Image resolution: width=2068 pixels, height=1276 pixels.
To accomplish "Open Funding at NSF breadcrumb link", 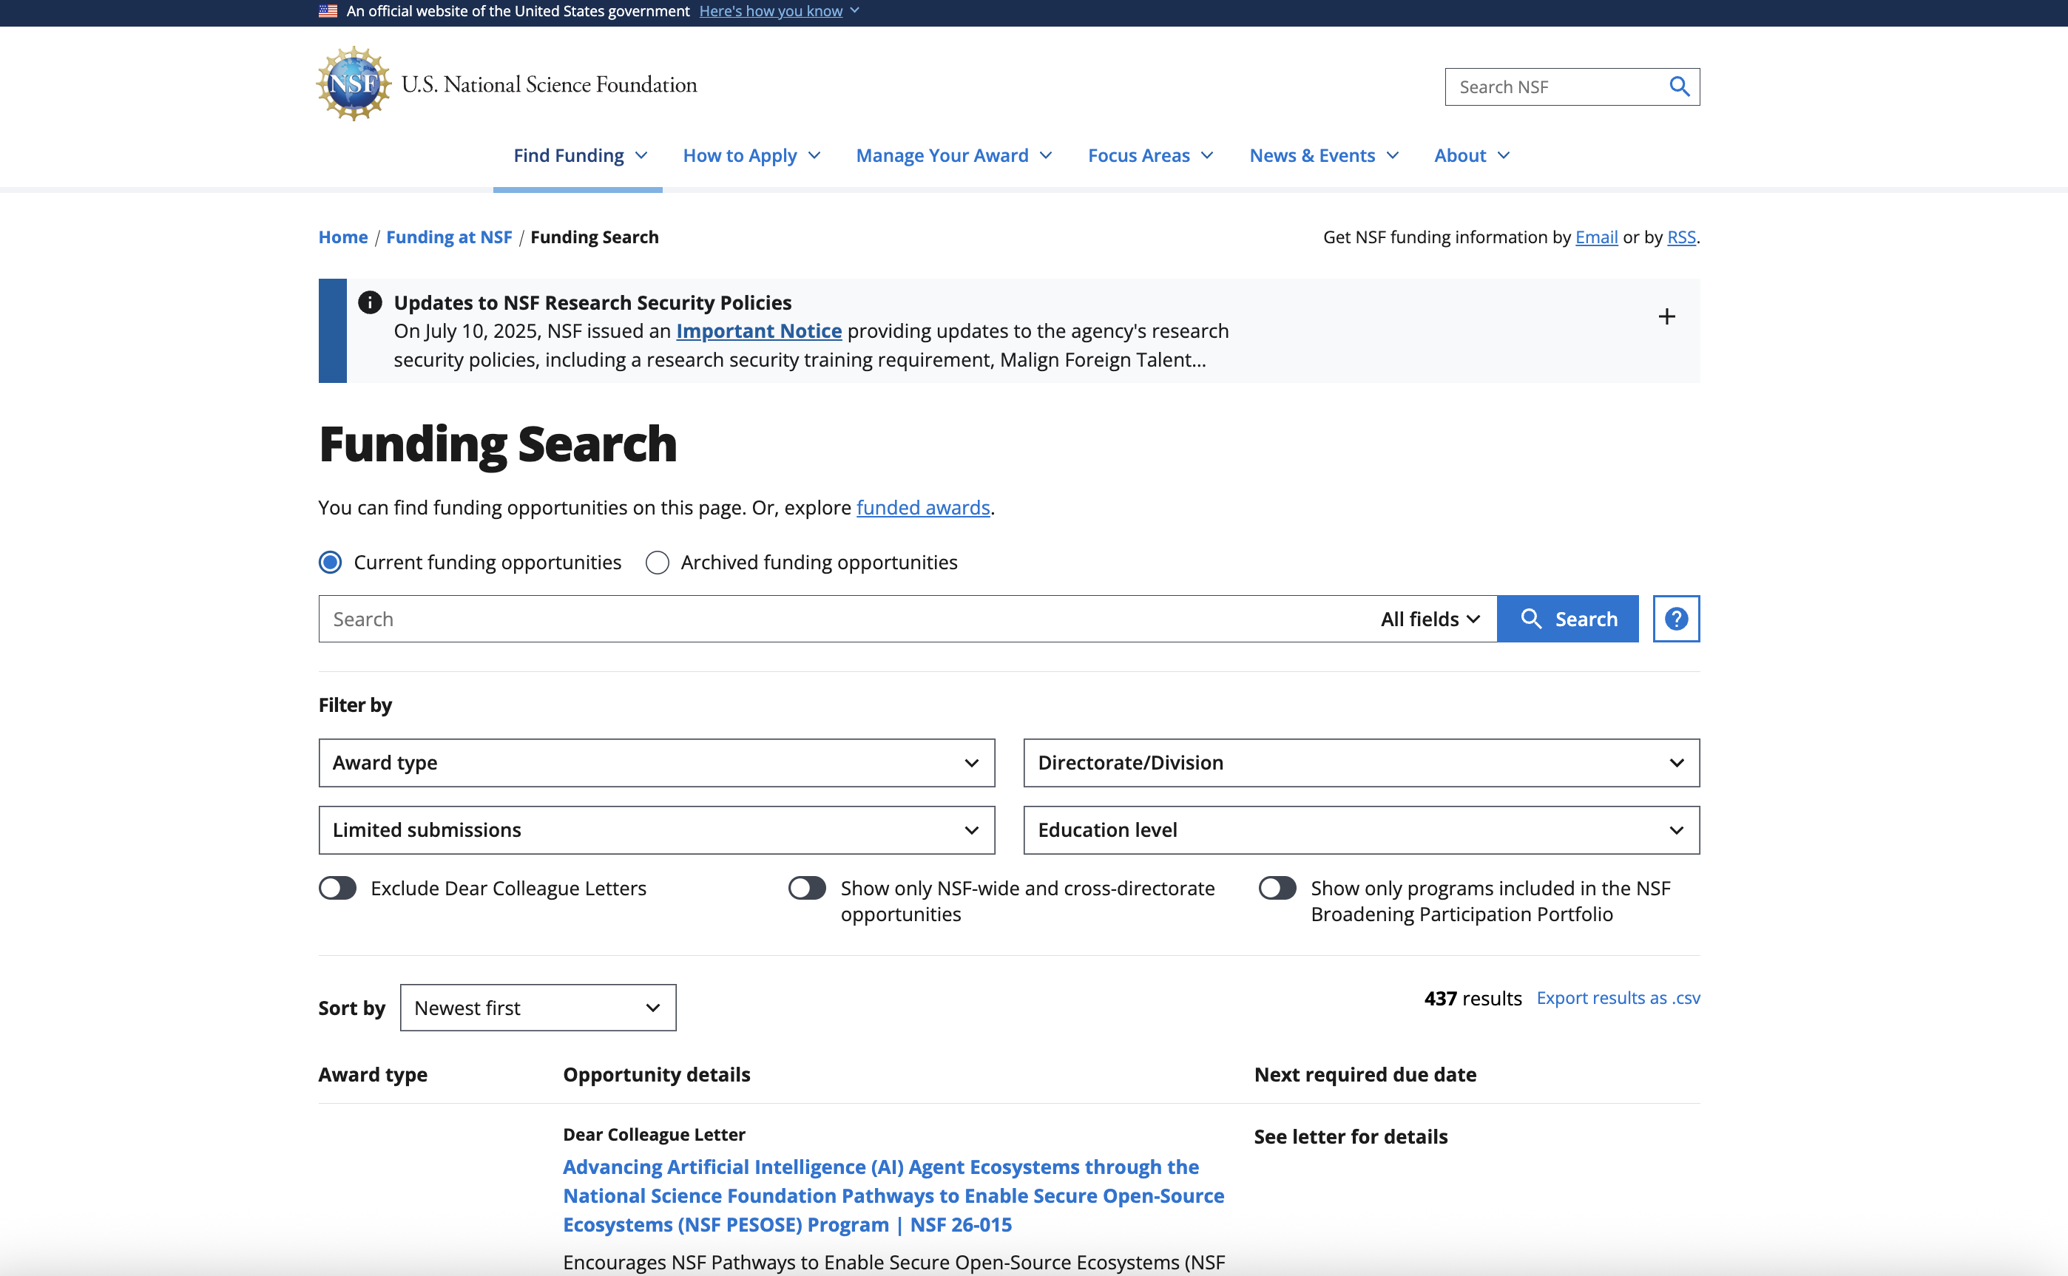I will (449, 237).
